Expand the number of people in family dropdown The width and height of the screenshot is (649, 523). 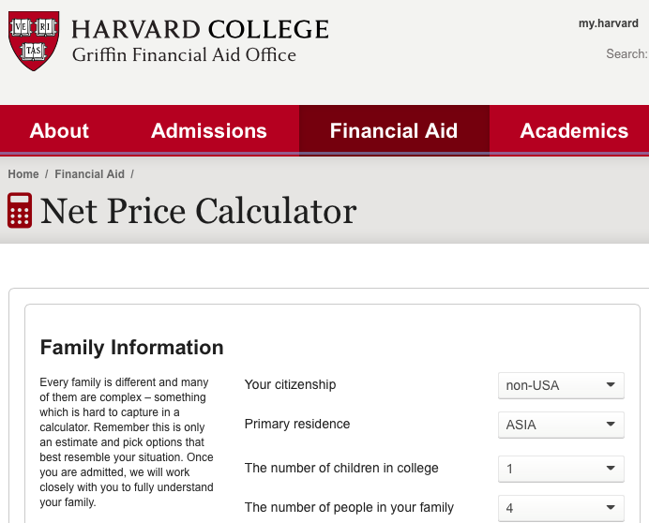click(x=561, y=508)
